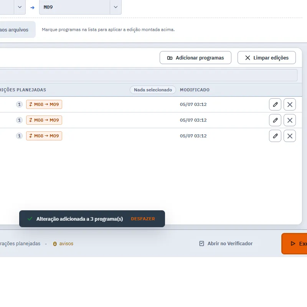Click first row's 05/07 03:12 timestamp

point(193,104)
